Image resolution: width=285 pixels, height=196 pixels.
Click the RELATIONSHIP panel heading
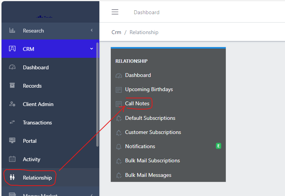(131, 61)
